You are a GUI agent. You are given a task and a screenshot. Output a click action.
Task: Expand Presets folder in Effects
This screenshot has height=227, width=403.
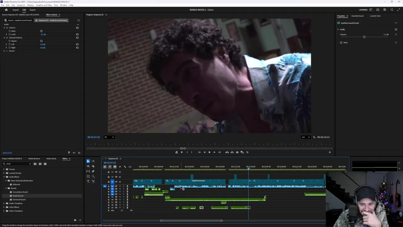click(4, 169)
